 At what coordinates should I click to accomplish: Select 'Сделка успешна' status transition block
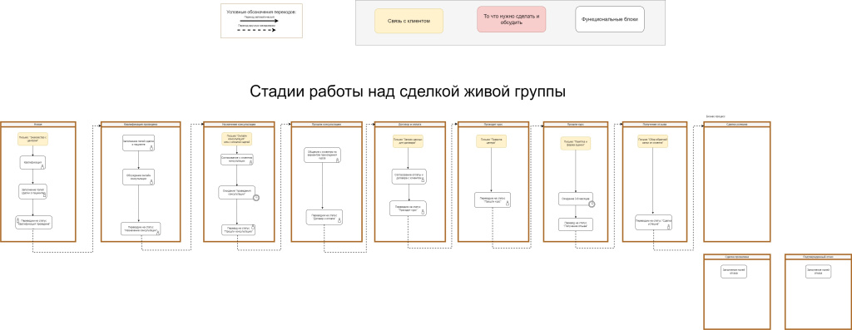653,223
